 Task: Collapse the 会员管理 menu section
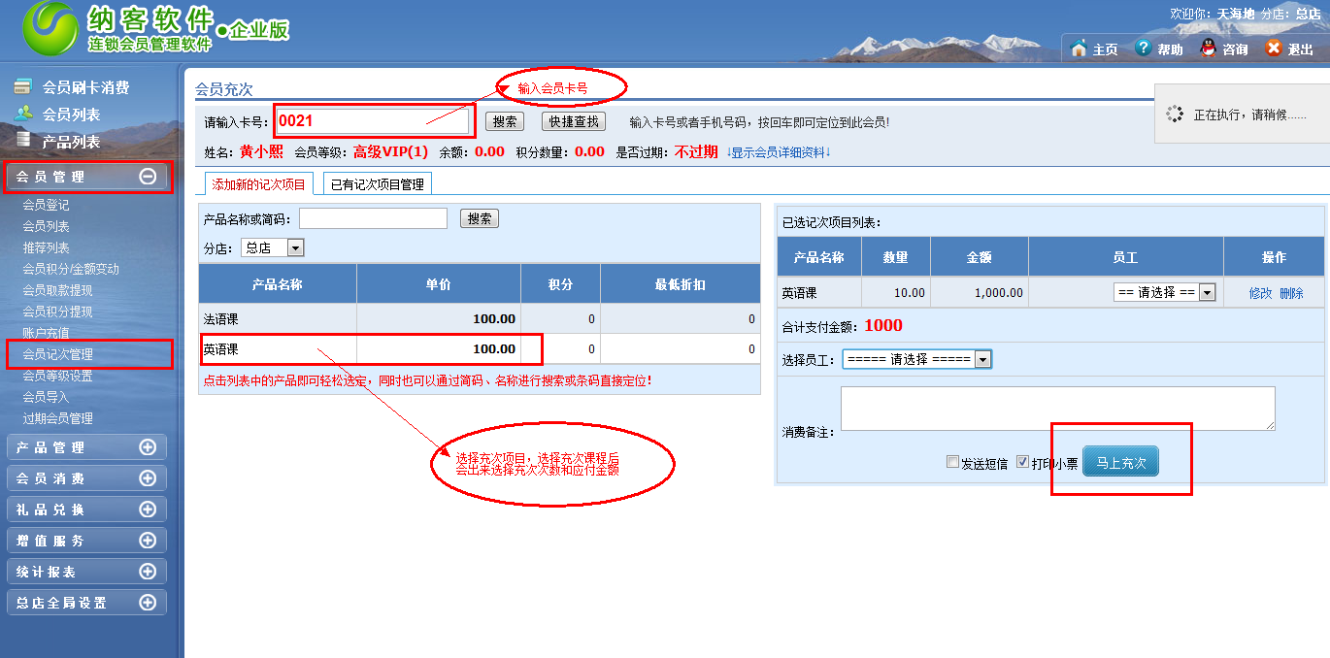(148, 177)
